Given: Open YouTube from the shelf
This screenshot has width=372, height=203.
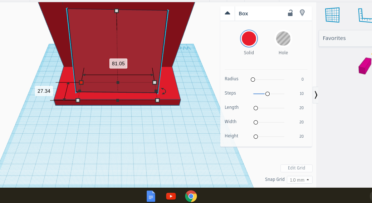Looking at the screenshot, I should point(171,196).
